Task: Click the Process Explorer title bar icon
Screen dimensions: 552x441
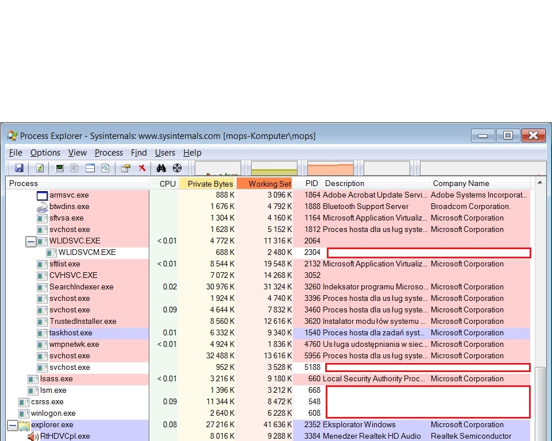Action: [12, 136]
